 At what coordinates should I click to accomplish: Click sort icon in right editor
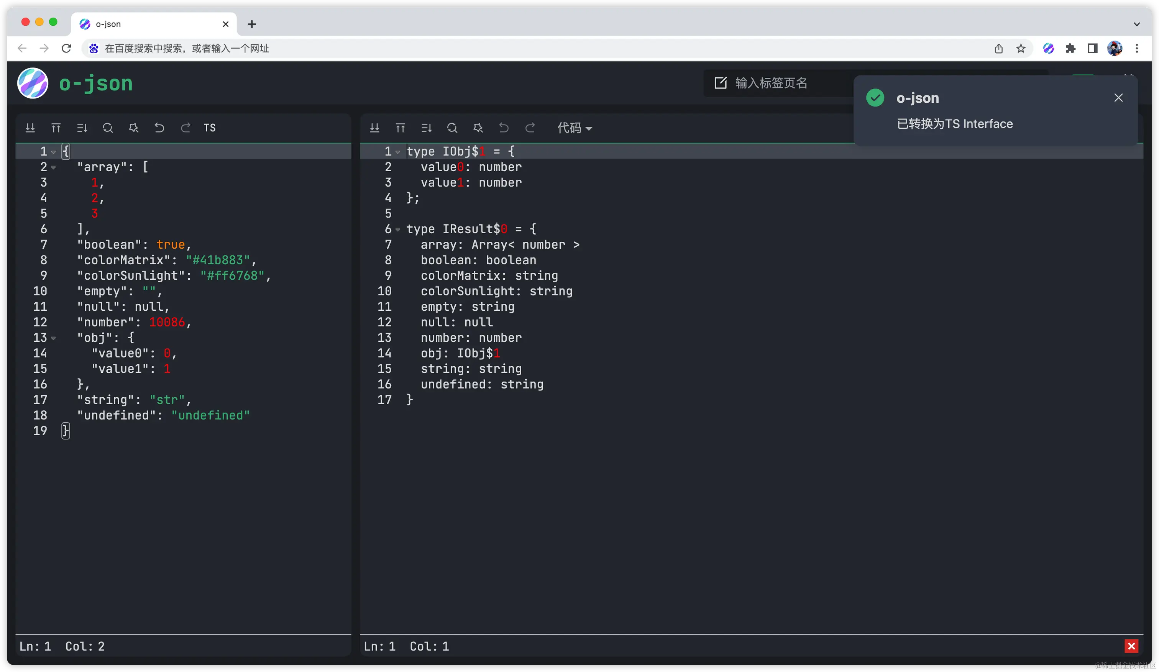(x=426, y=128)
